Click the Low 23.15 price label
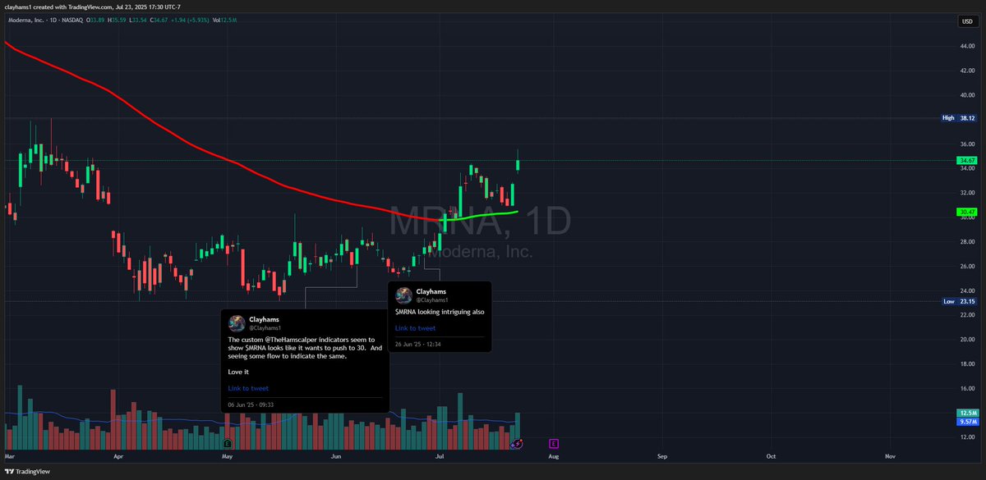This screenshot has height=480, width=986. coord(960,301)
